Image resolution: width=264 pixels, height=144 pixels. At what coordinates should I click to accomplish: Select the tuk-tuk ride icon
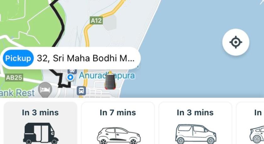coord(41,133)
